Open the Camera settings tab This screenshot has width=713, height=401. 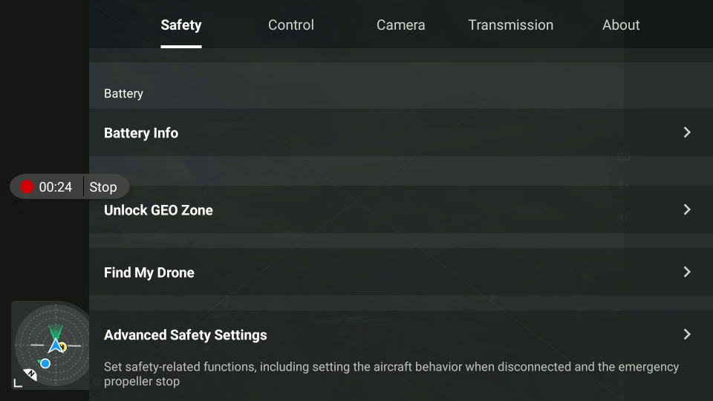(400, 25)
